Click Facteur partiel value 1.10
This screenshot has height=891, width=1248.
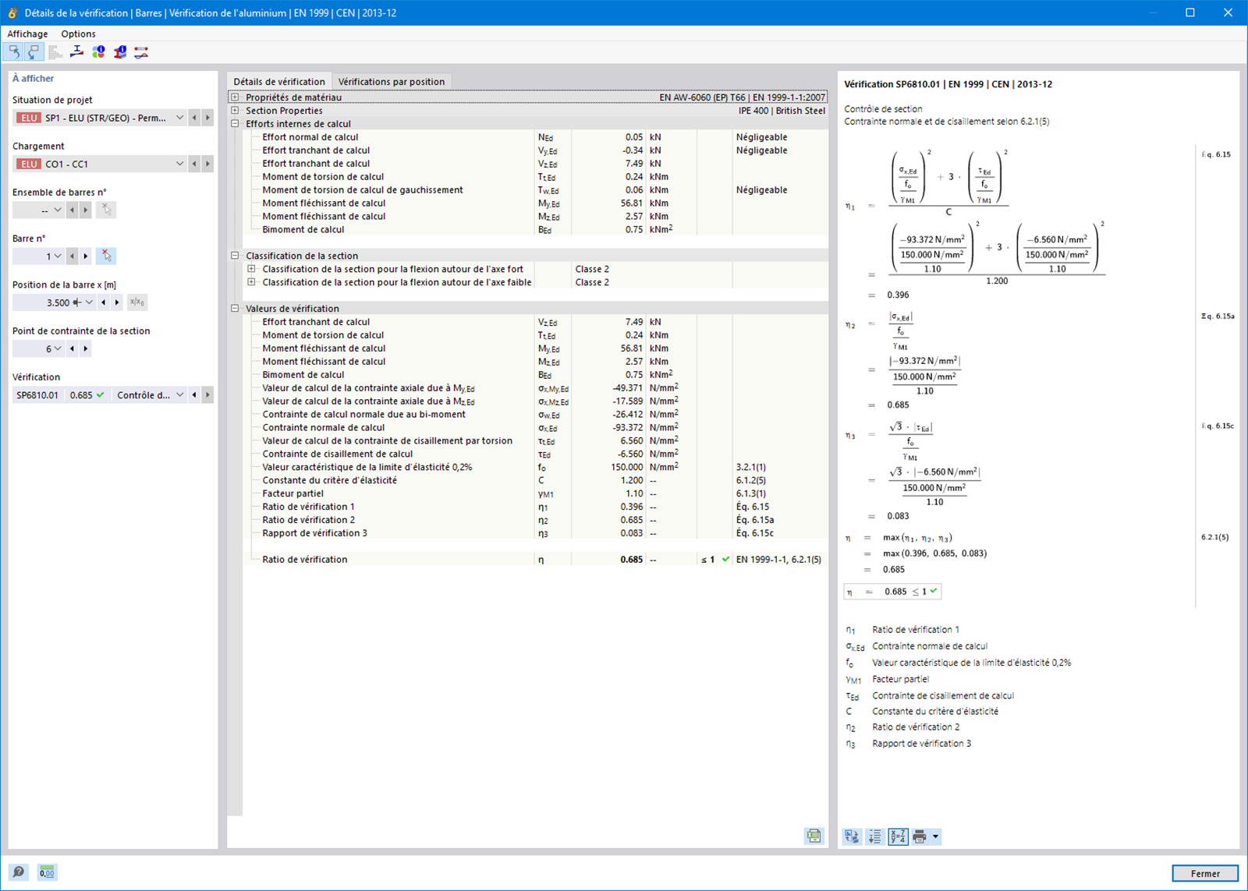[x=633, y=493]
